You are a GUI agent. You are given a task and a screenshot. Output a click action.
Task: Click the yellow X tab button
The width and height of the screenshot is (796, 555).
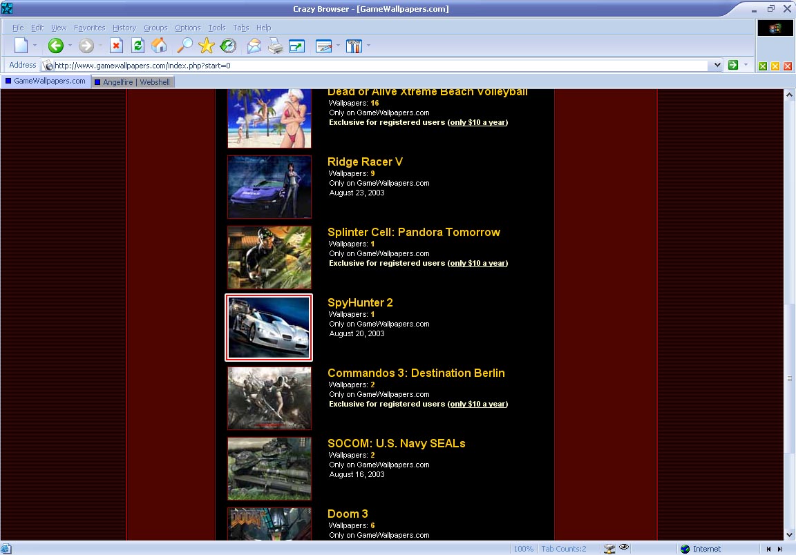tap(775, 66)
